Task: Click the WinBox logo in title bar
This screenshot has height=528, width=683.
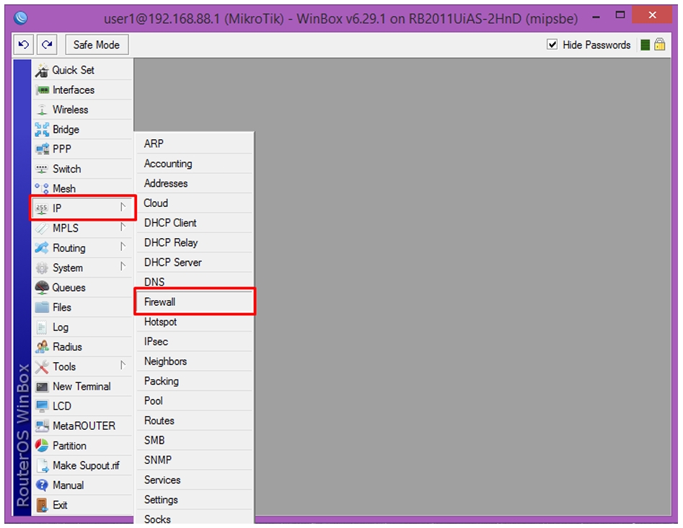Action: (x=21, y=18)
